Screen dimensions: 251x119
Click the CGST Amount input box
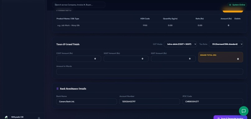[78, 59]
